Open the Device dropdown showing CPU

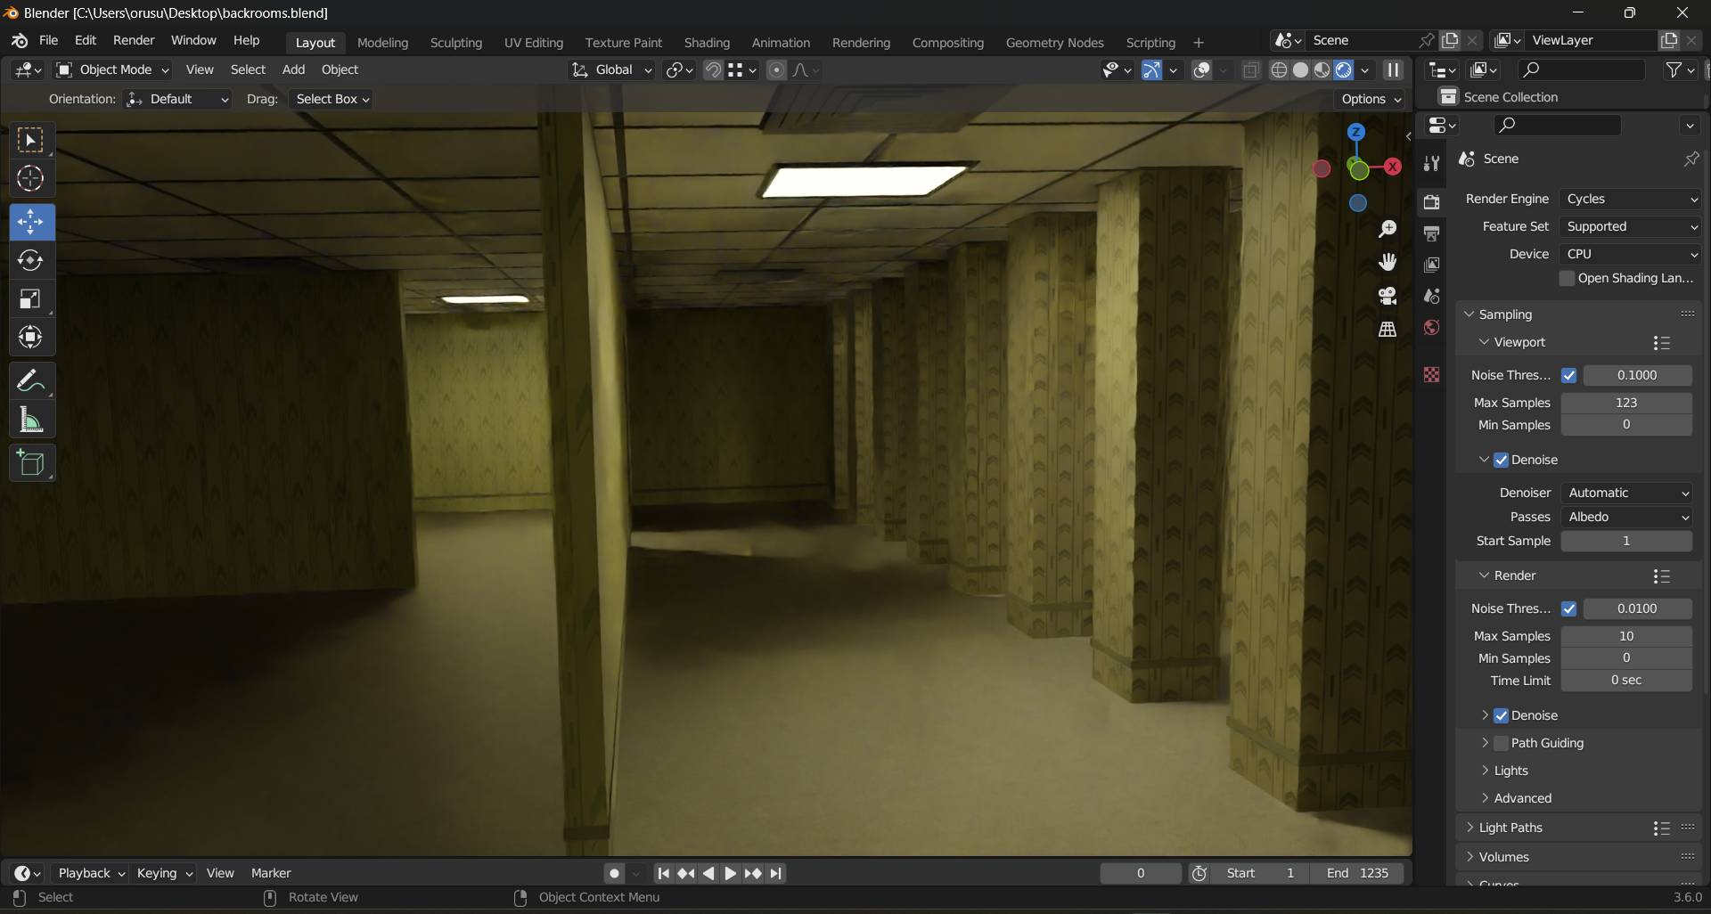[x=1630, y=254]
